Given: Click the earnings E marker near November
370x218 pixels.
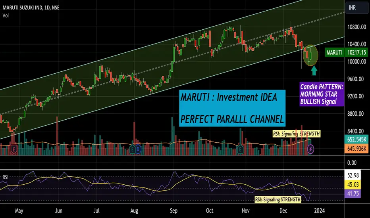Looking at the screenshot, I should (x=240, y=149).
